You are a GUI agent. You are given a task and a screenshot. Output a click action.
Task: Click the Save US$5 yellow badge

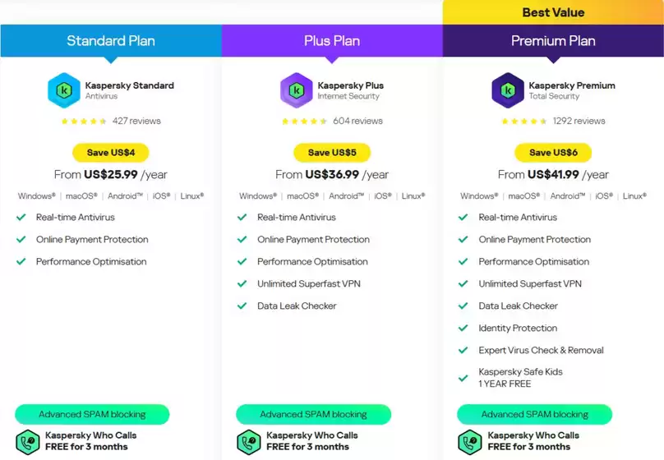click(x=332, y=153)
